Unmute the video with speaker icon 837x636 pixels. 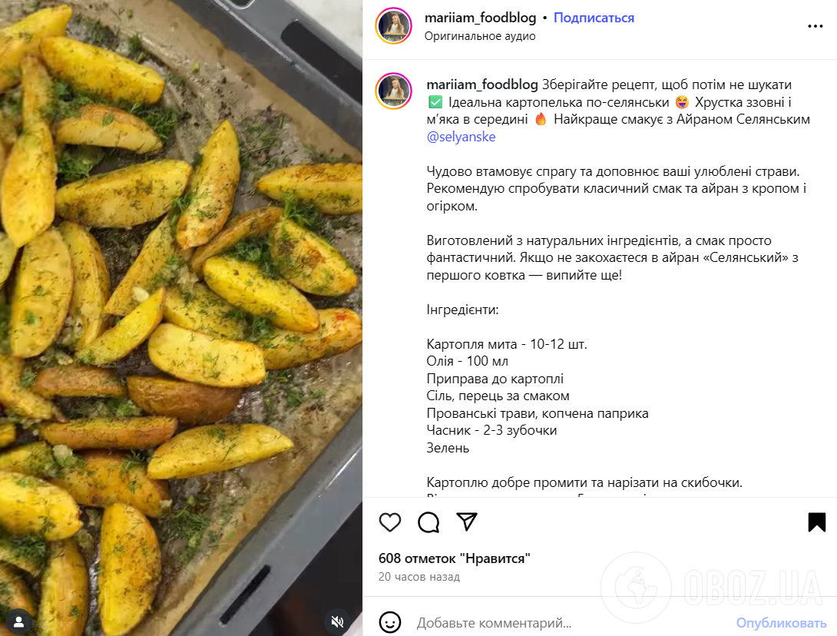coord(337,620)
